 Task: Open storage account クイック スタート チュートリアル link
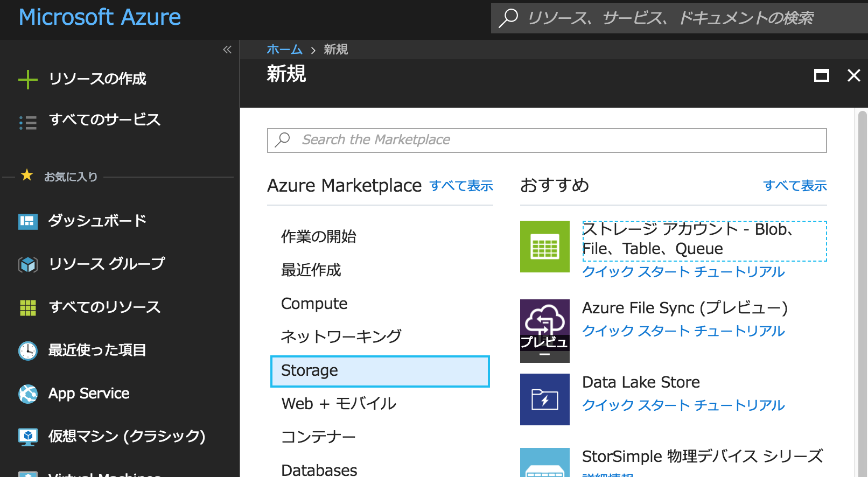[684, 272]
